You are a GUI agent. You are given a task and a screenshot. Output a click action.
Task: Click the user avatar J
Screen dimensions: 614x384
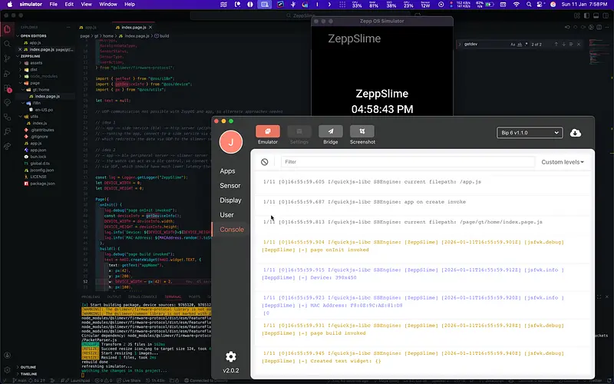click(230, 141)
